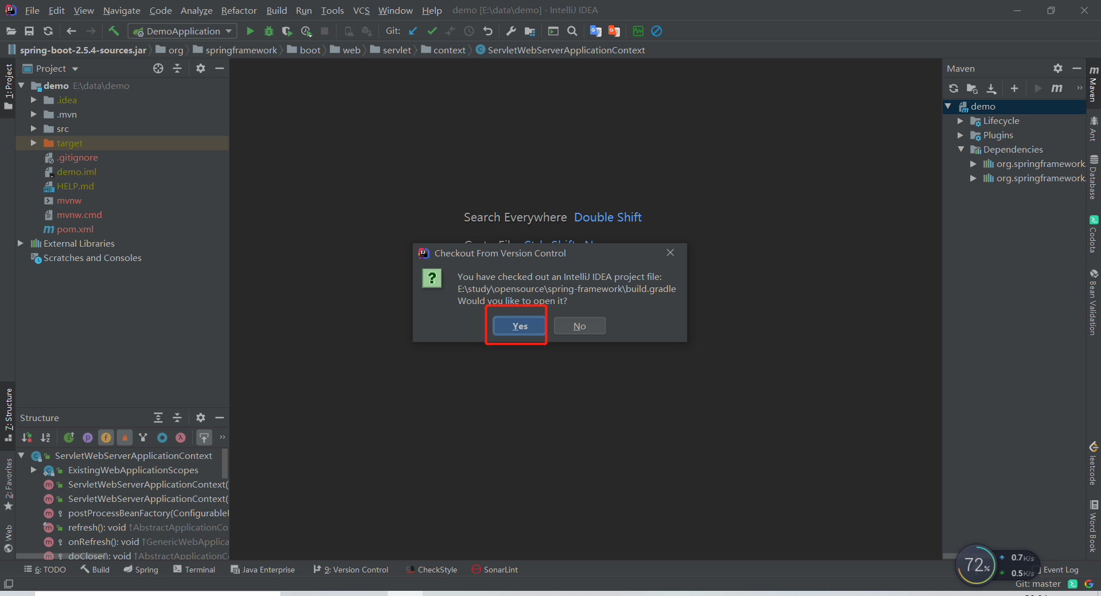The width and height of the screenshot is (1101, 596).
Task: Open the VCS menu
Action: pyautogui.click(x=361, y=10)
